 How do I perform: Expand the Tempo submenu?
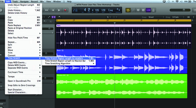tap(24, 77)
